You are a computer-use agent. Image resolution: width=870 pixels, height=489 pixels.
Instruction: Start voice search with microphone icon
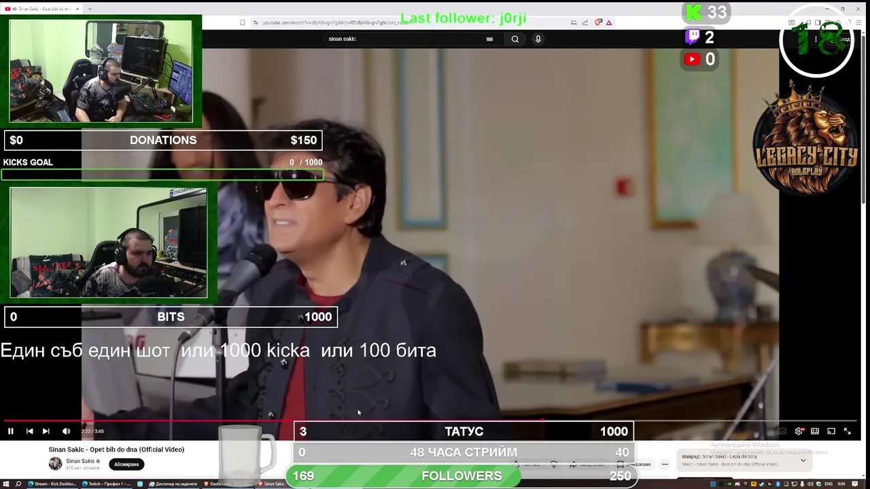(x=538, y=39)
